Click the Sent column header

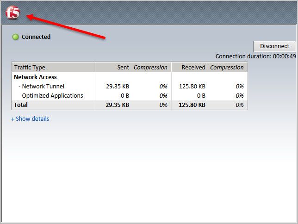[123, 67]
